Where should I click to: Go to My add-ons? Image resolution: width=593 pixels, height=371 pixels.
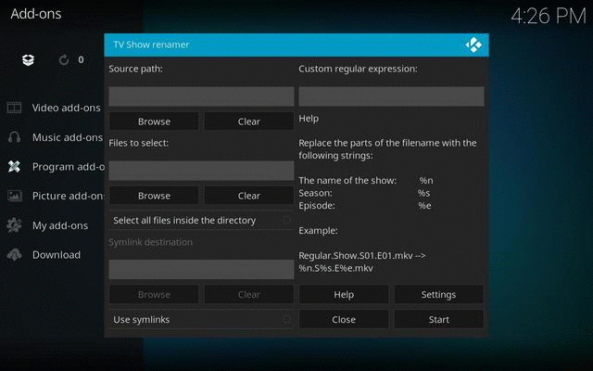tap(60, 225)
